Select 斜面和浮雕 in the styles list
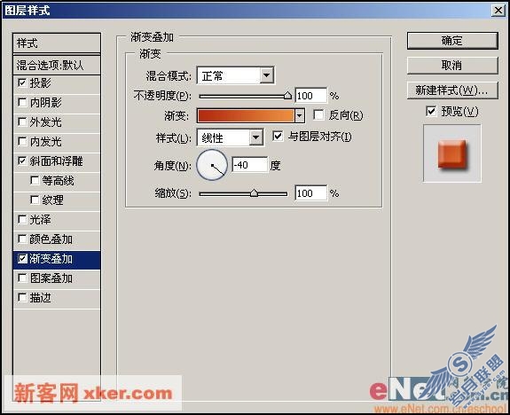 (x=57, y=161)
